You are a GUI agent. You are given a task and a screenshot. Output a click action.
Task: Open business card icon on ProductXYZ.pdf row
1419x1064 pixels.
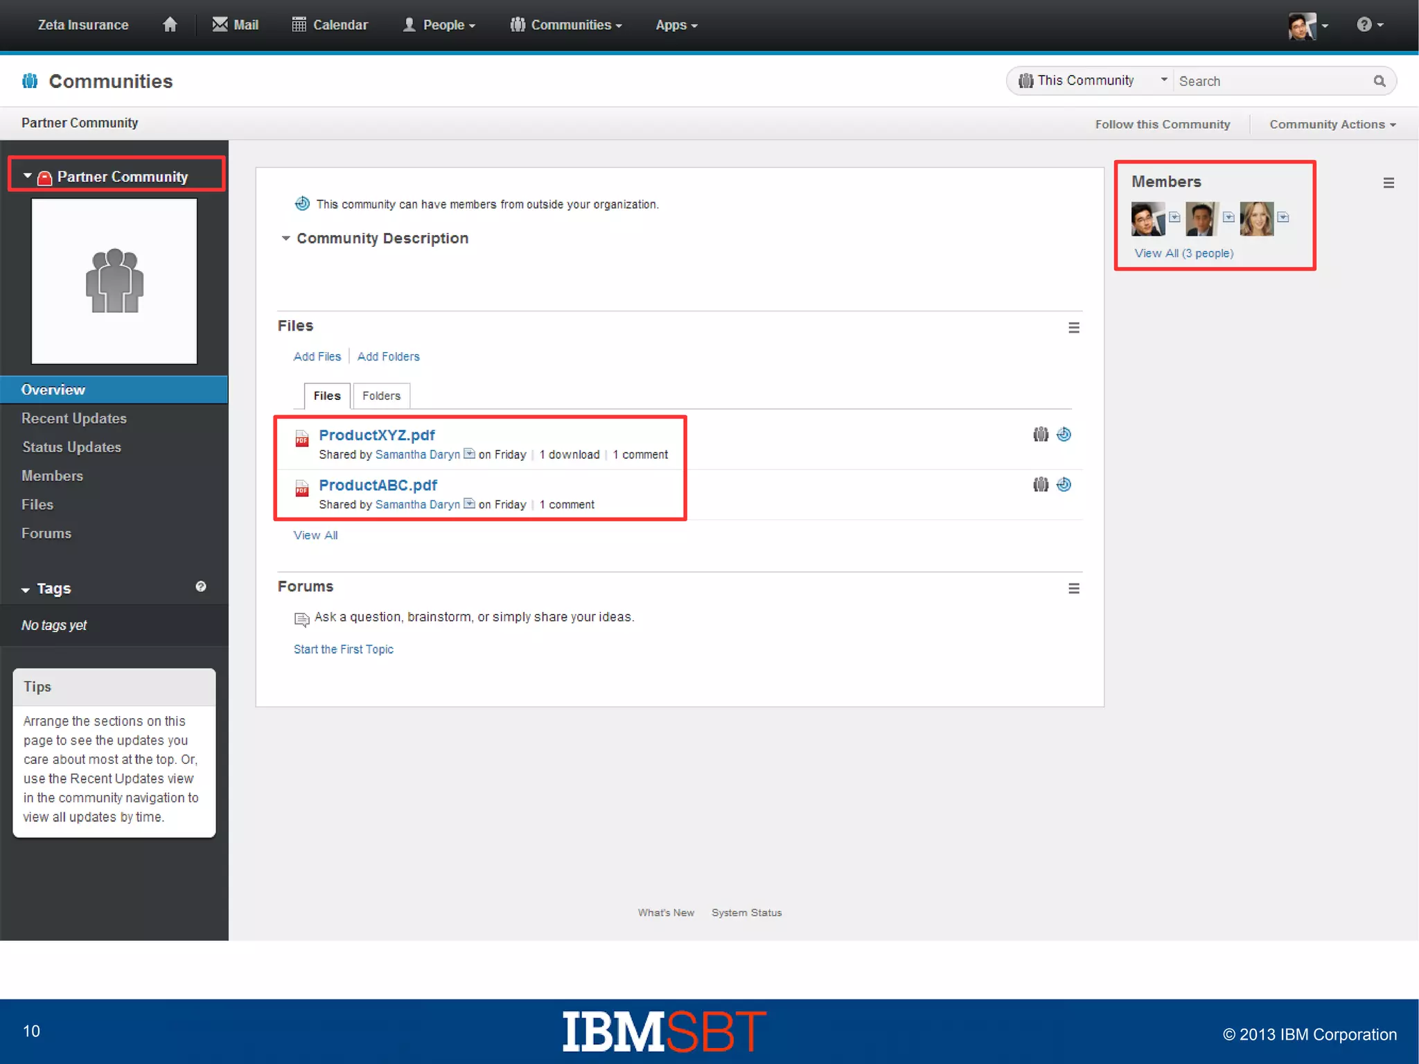pos(469,453)
